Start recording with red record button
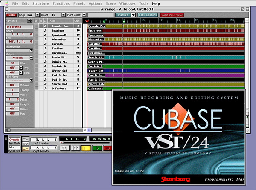The height and width of the screenshot is (190, 256). click(108, 148)
